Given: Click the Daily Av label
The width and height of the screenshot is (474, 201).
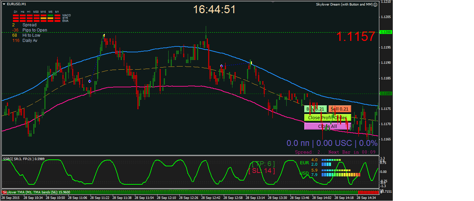Looking at the screenshot, I should 30,41.
